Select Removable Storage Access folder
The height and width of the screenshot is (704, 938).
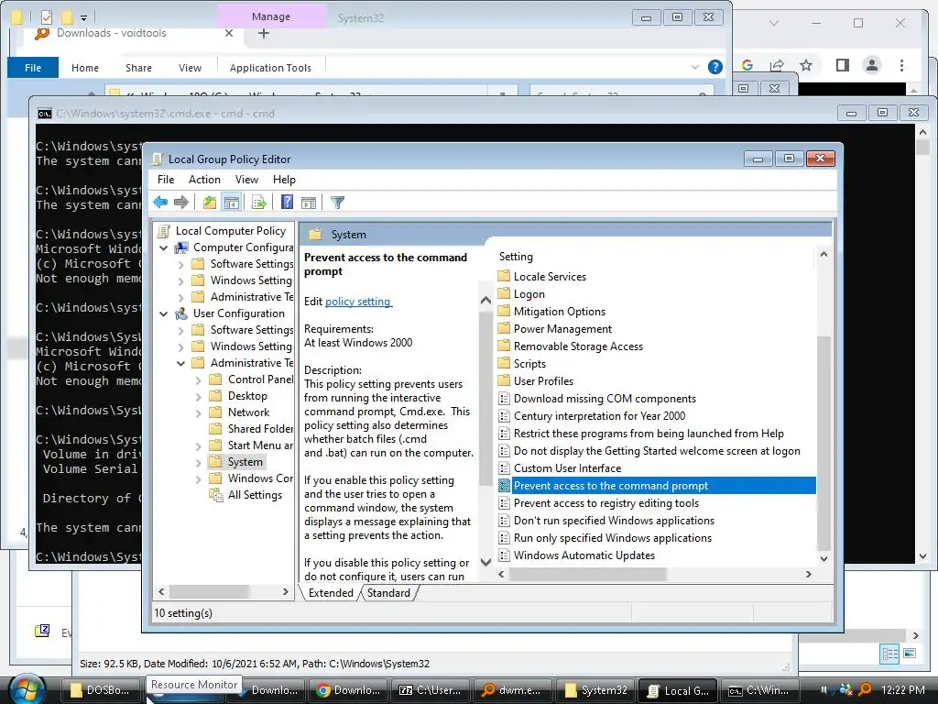[578, 346]
